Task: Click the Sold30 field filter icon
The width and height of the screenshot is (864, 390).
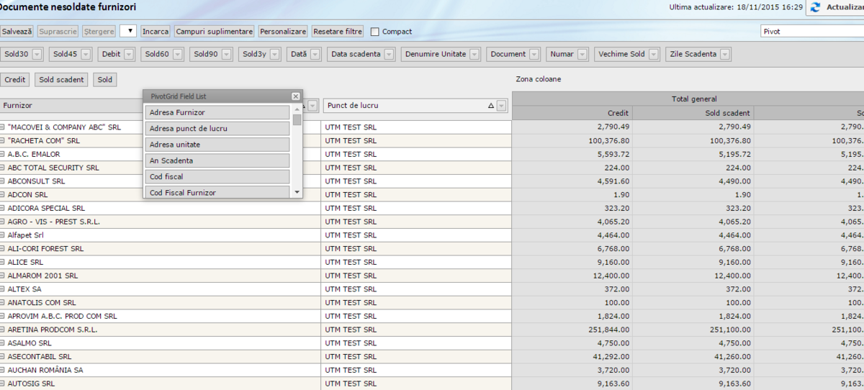Action: 37,55
